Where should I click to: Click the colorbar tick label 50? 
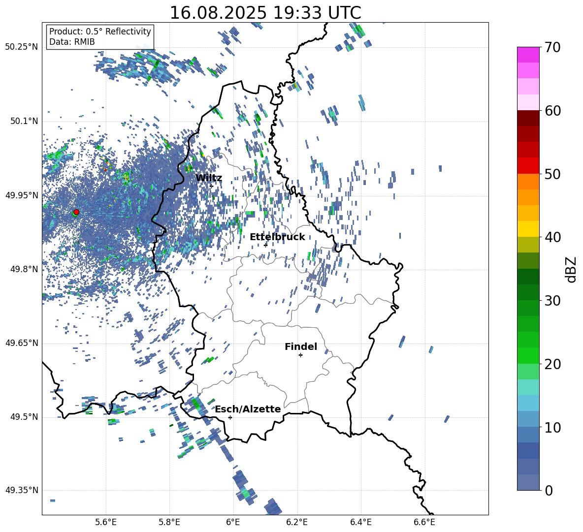click(552, 174)
